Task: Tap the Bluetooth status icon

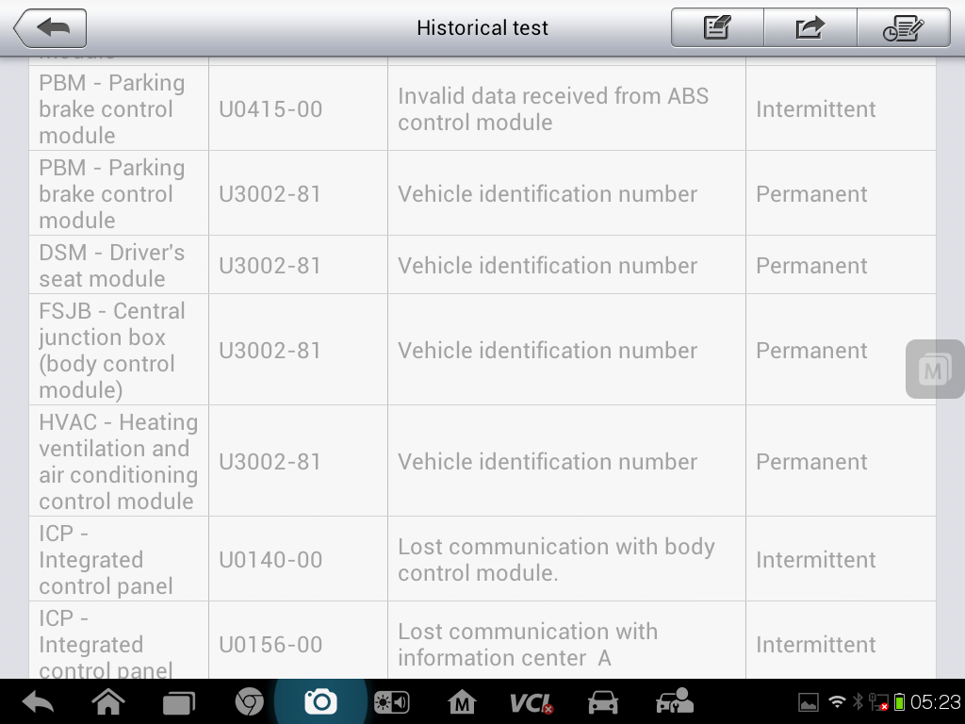Action: tap(858, 701)
